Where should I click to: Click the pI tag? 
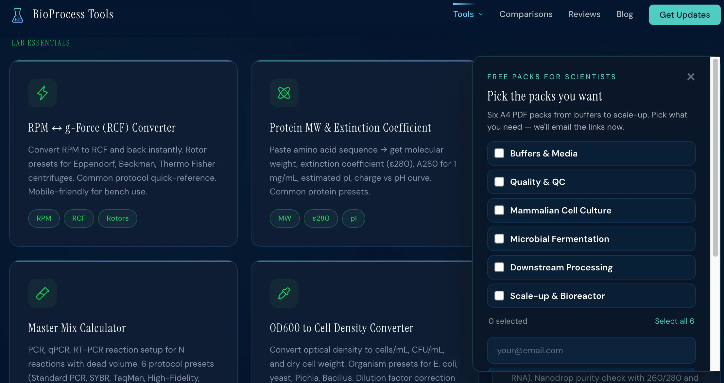click(353, 218)
